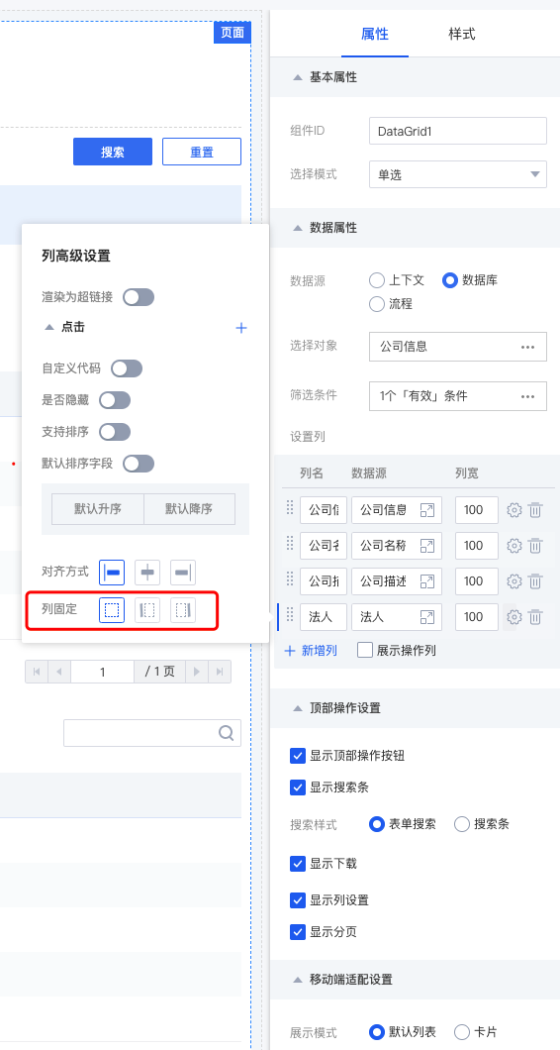
Task: Select left alignment icon
Action: tap(112, 573)
